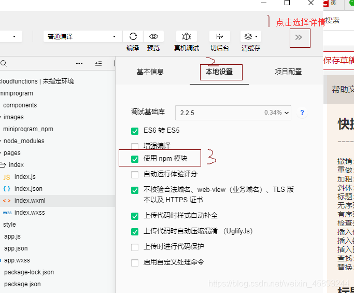The width and height of the screenshot is (354, 293).
Task: Open the leftmost toolbar dropdown arrow
Action: (14, 36)
